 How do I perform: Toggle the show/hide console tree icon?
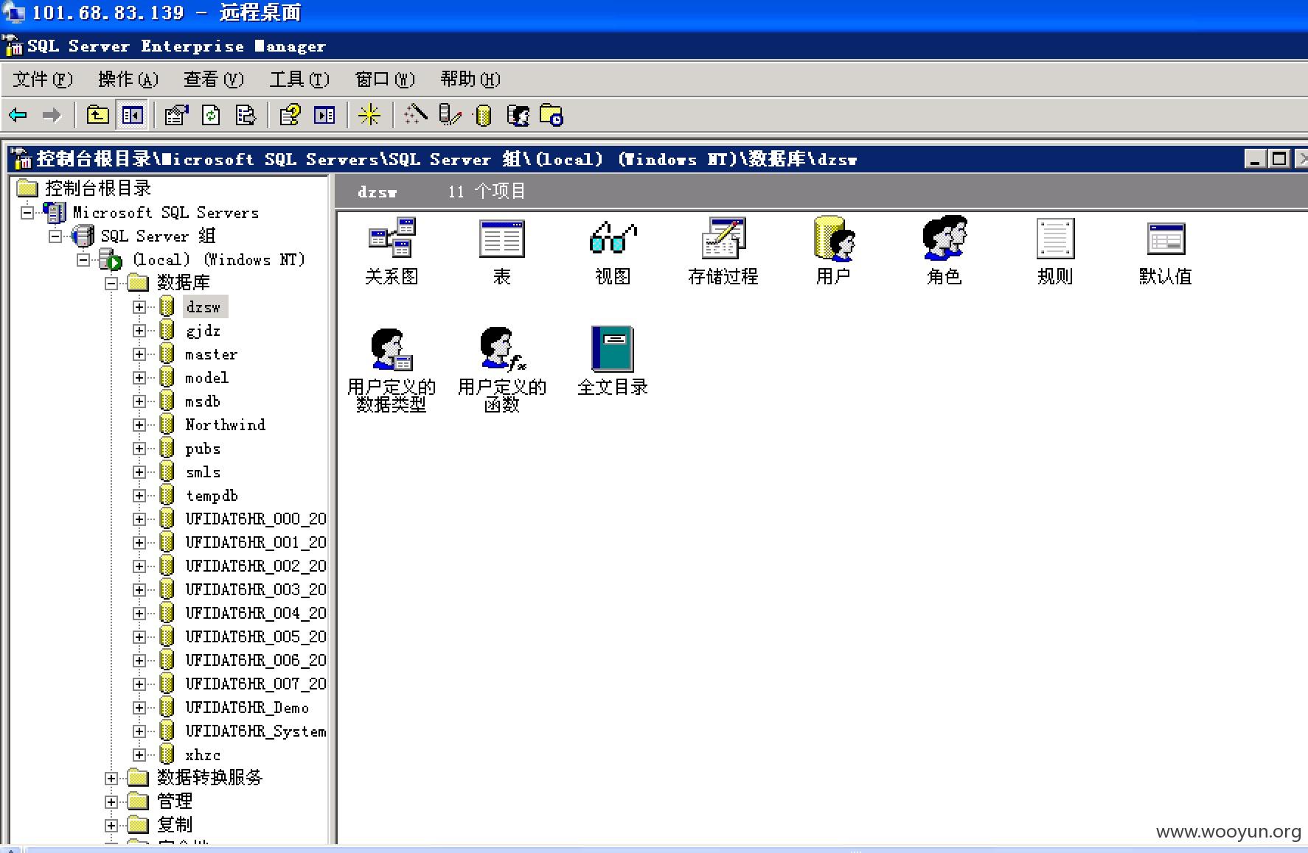[133, 115]
